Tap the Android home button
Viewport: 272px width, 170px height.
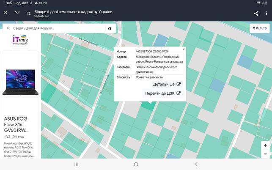coord(136,164)
